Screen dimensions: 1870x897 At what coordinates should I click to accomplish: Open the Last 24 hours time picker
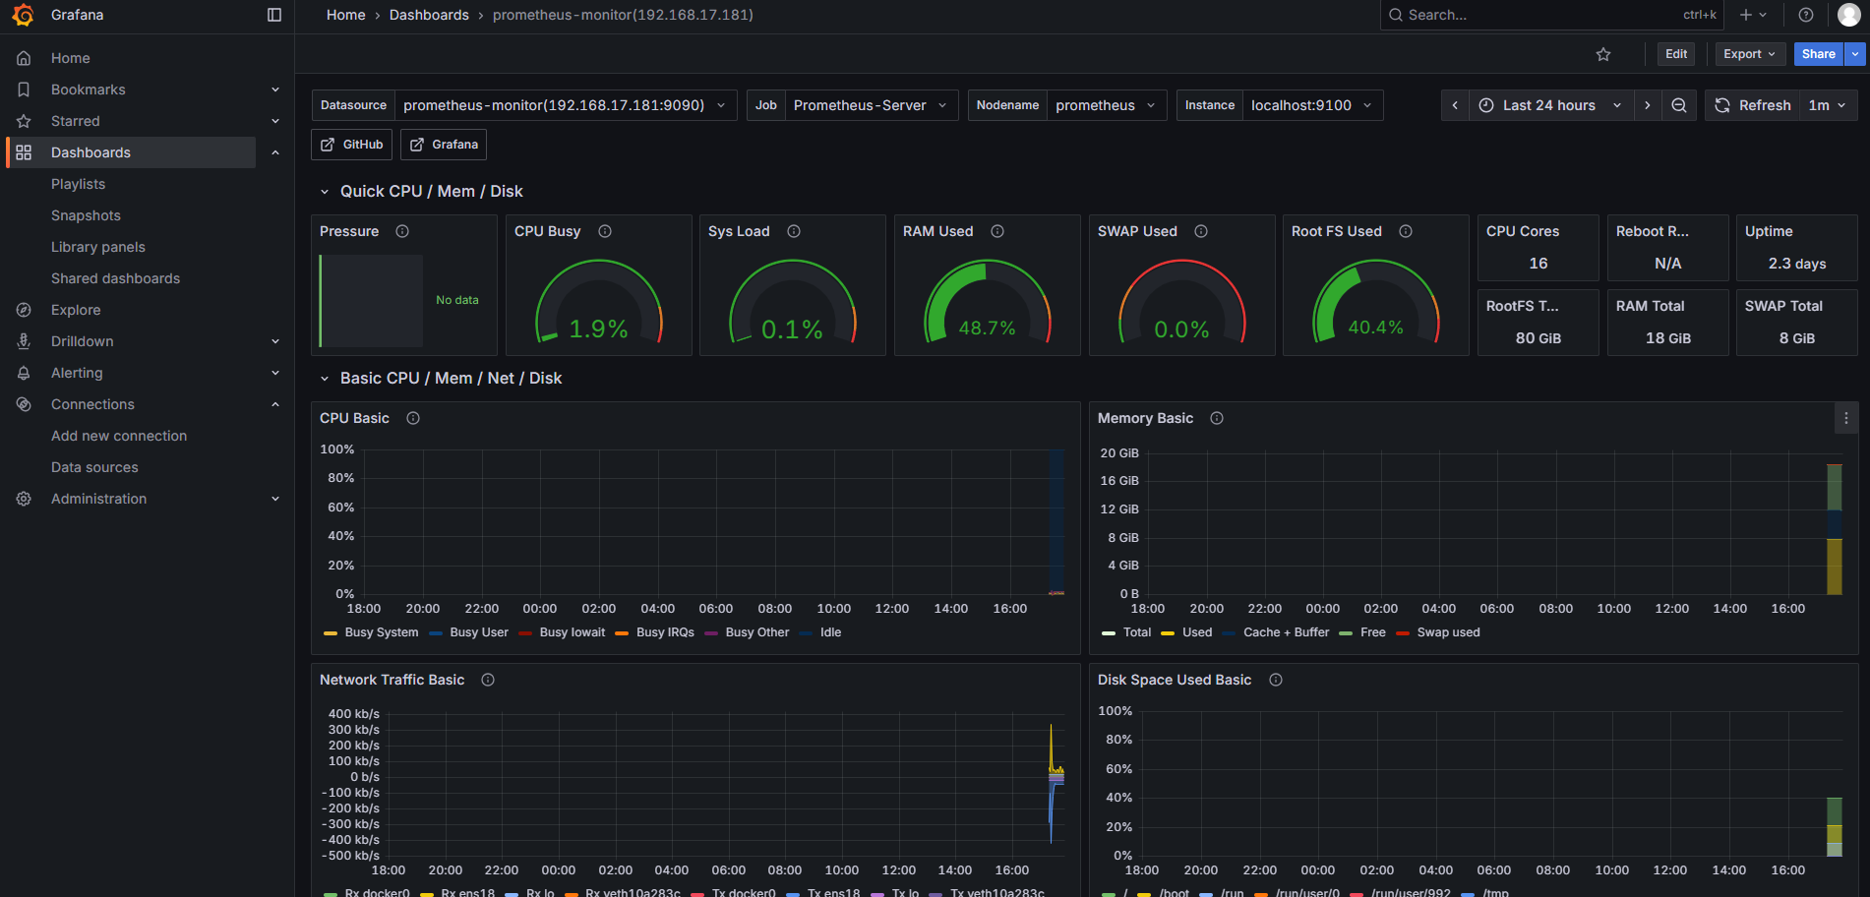[1551, 105]
